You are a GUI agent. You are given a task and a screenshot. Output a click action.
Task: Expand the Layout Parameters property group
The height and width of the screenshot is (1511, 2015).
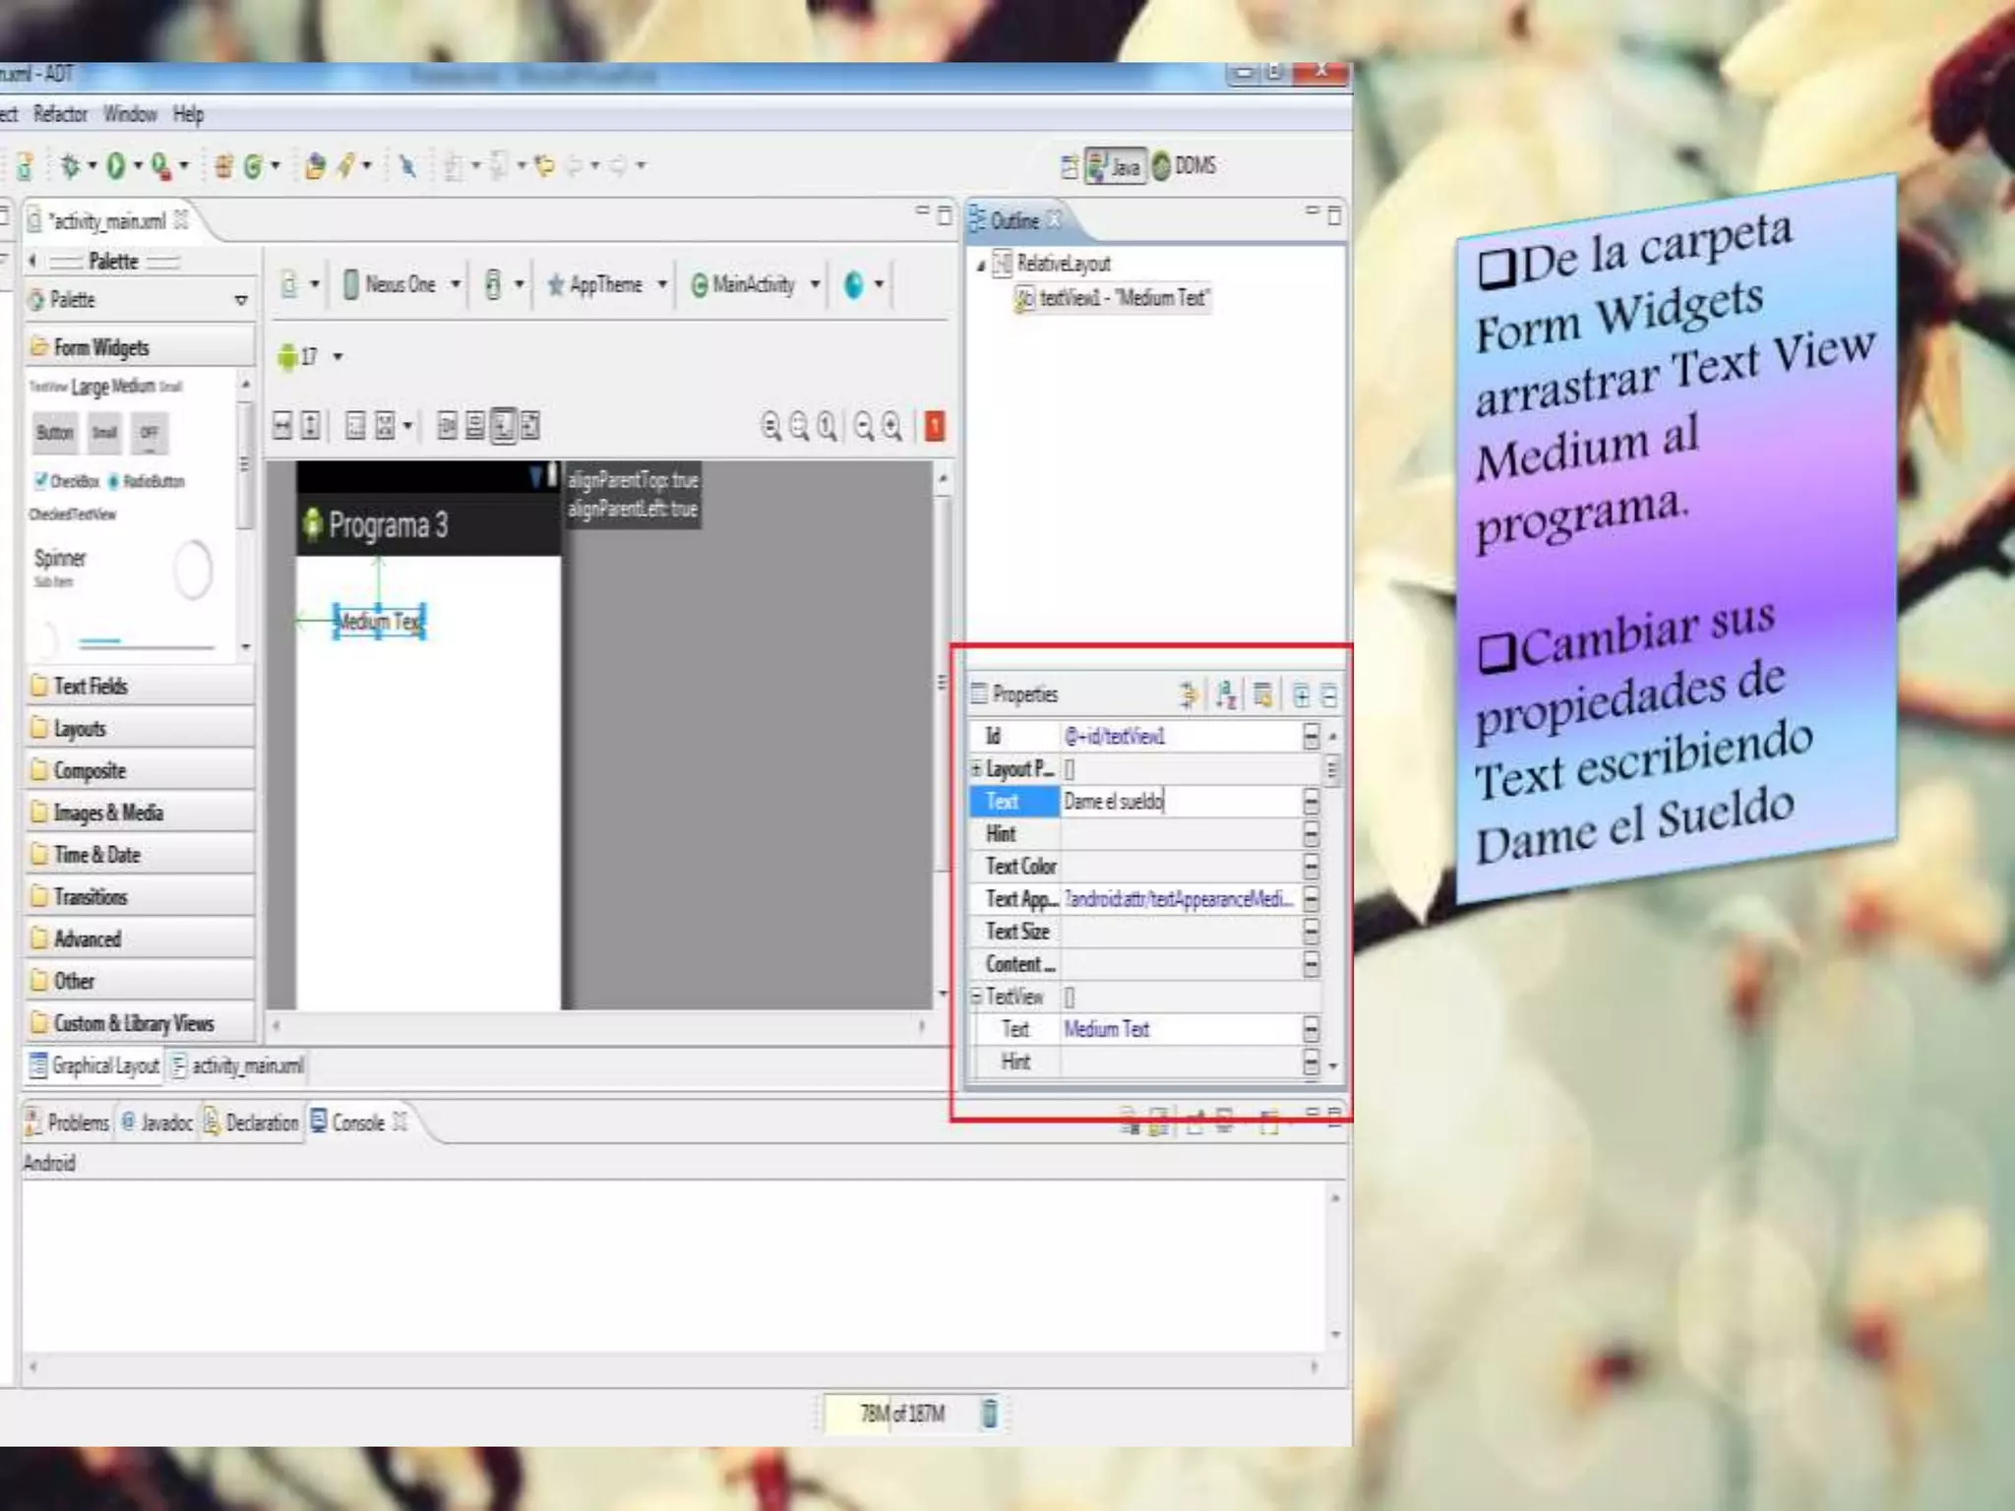tap(976, 768)
